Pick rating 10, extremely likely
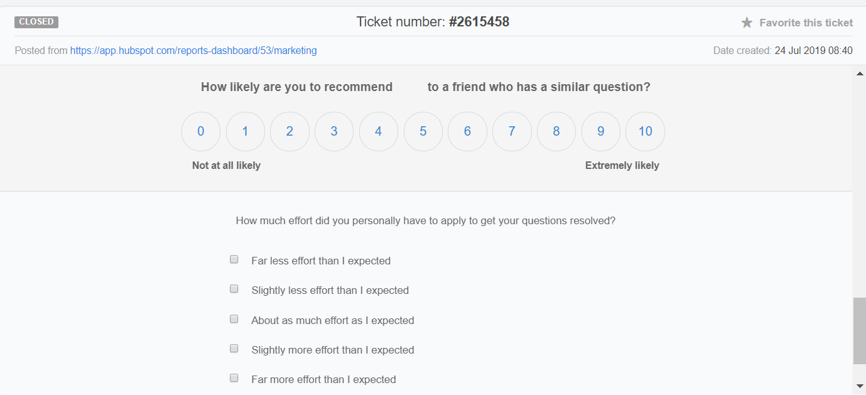 click(645, 131)
